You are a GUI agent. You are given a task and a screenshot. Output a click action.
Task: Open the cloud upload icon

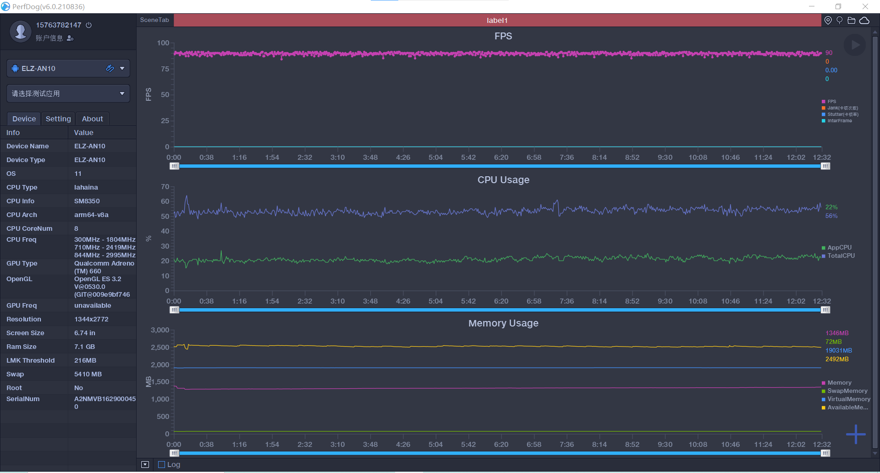(x=864, y=20)
